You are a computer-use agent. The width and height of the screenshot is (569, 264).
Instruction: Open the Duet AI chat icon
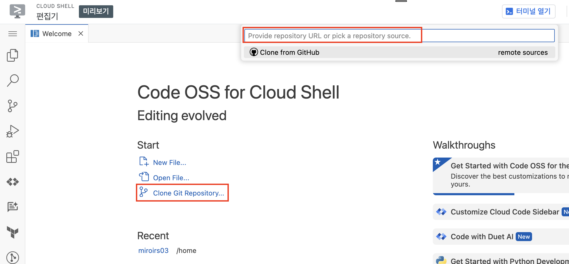click(x=13, y=207)
